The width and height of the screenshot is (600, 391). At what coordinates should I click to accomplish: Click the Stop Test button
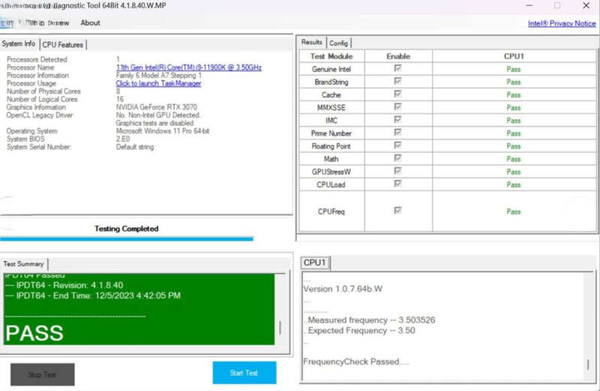(x=43, y=374)
